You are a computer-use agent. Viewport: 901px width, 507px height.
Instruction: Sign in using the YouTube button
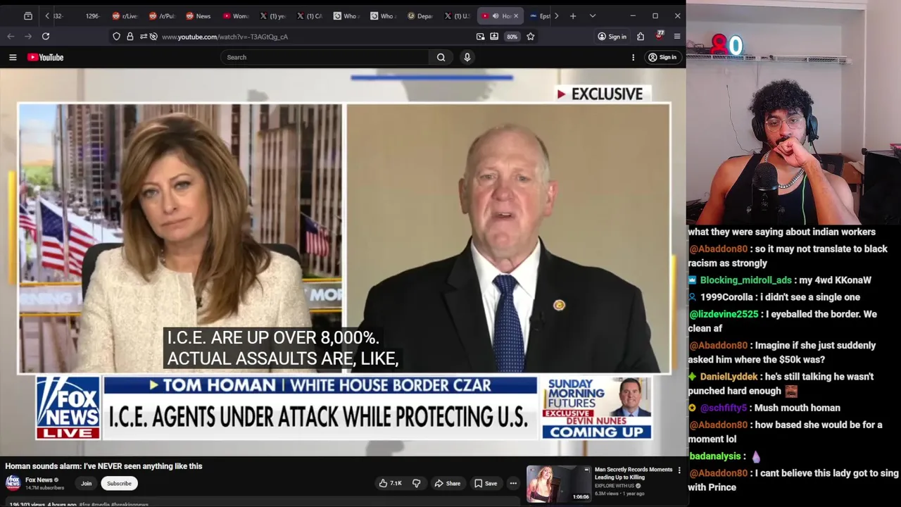662,57
